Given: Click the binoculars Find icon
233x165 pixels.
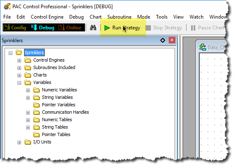Looking at the screenshot, I should [93, 28].
